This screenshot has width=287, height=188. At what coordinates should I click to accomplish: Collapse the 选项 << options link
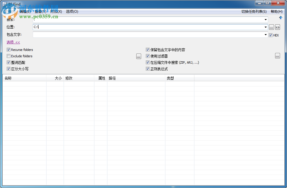[13, 42]
